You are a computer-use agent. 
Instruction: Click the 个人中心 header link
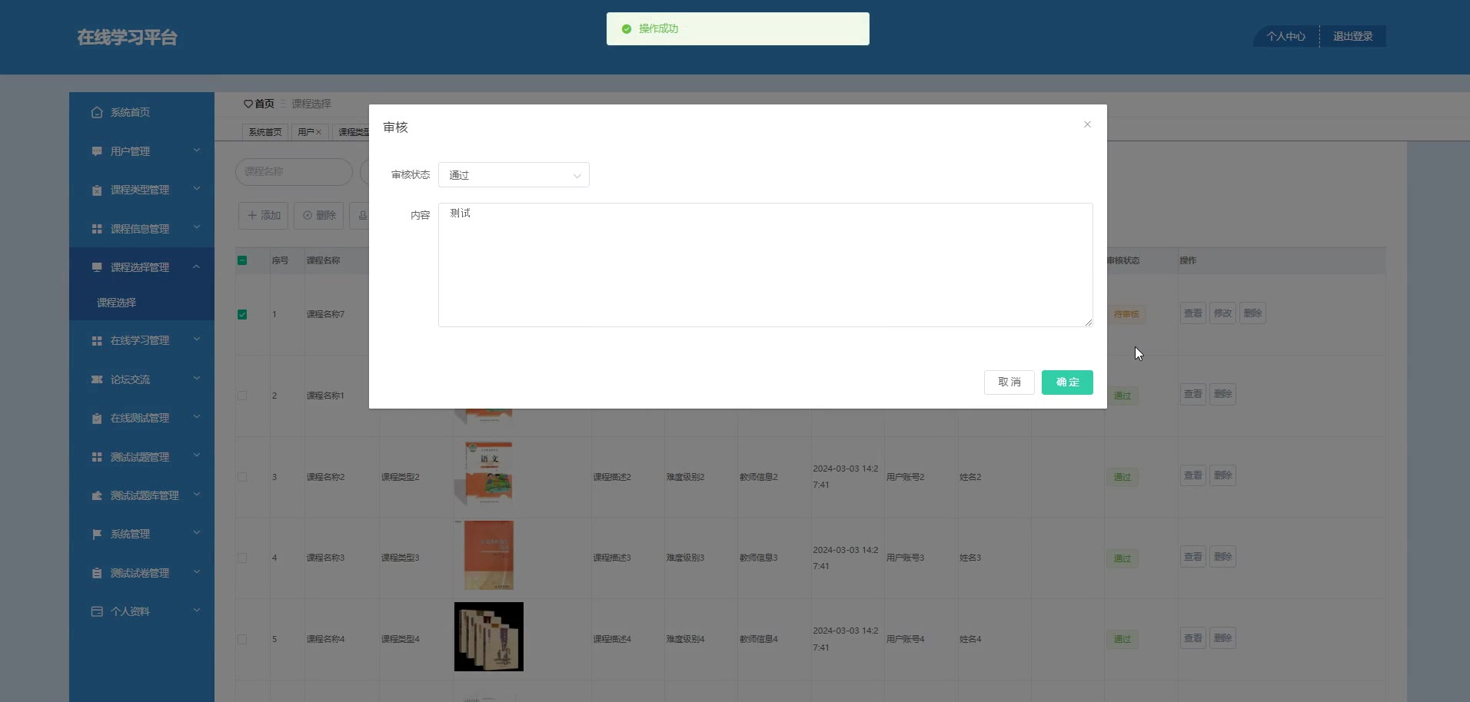[1285, 36]
